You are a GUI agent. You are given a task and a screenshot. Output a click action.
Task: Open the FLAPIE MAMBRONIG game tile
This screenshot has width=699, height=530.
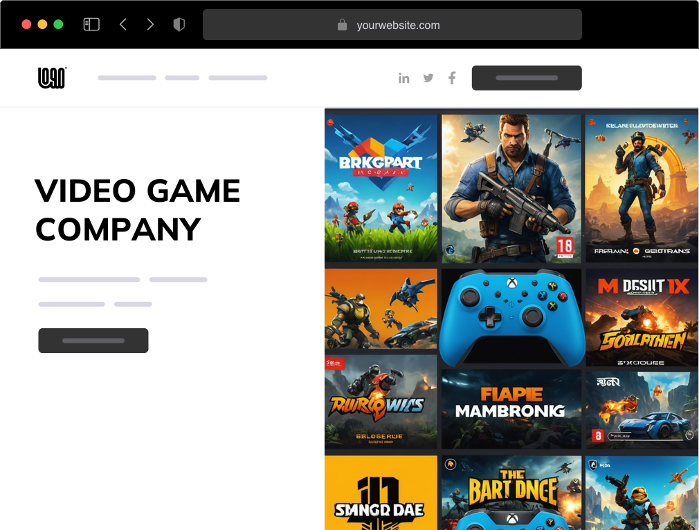point(511,409)
